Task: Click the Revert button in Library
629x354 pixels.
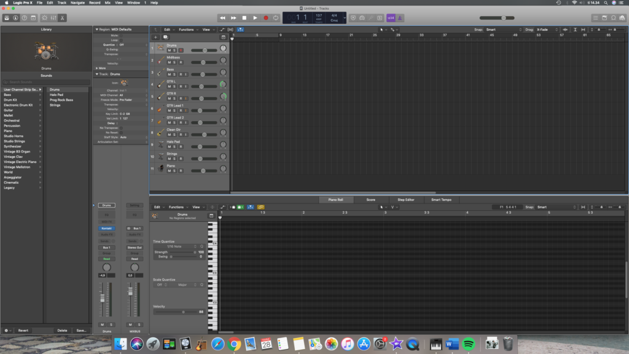Action: click(x=23, y=330)
